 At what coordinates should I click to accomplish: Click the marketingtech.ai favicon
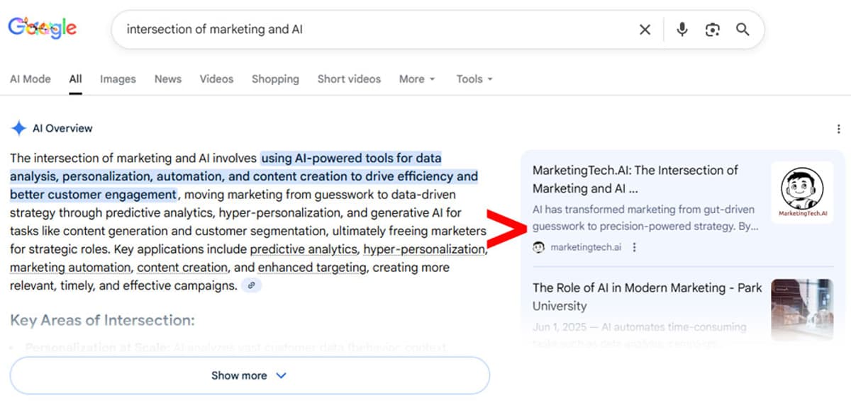click(x=539, y=247)
